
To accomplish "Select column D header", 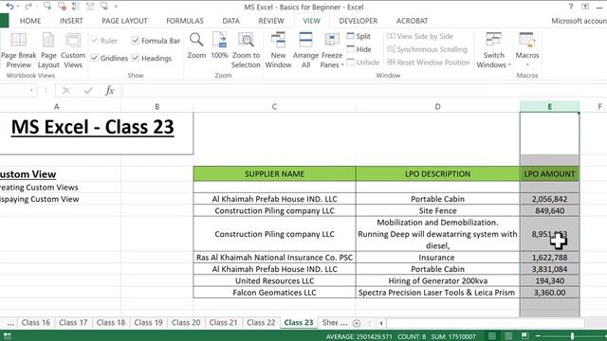I will pos(437,107).
